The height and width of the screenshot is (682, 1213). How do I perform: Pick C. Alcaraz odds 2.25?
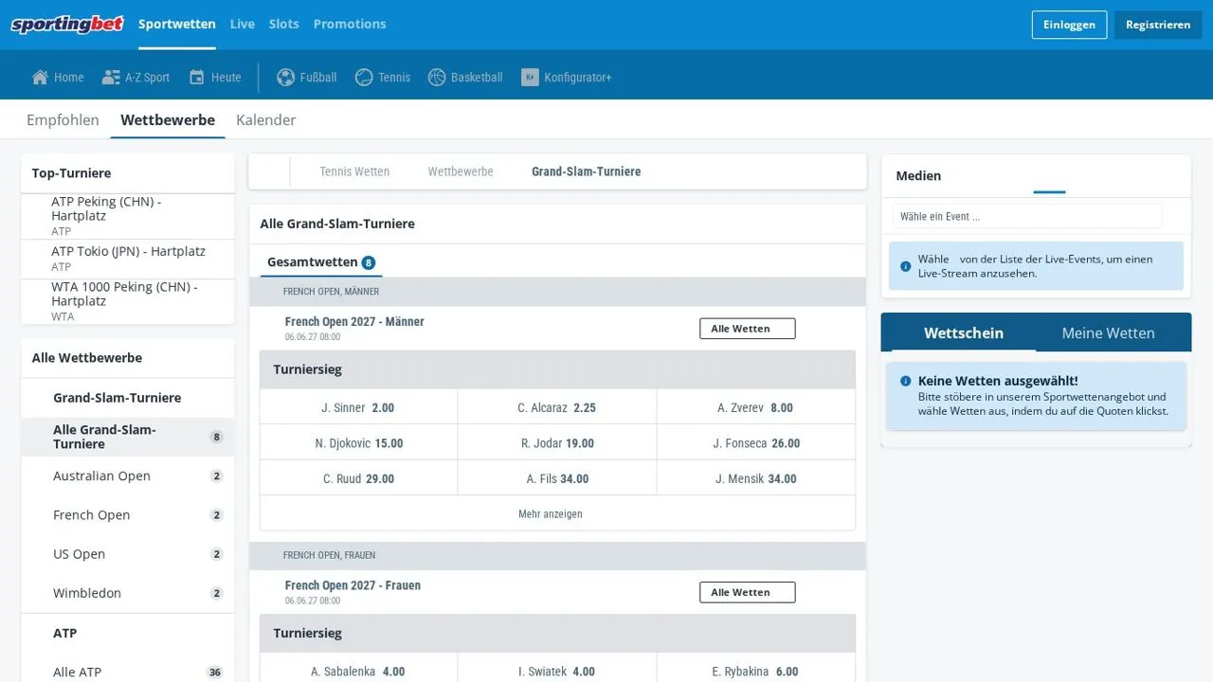click(x=557, y=407)
